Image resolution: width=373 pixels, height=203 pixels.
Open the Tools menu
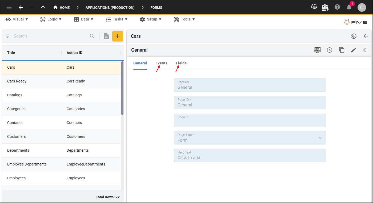point(185,19)
